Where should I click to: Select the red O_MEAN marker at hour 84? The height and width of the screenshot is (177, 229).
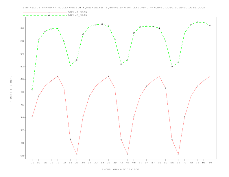click(x=210, y=76)
